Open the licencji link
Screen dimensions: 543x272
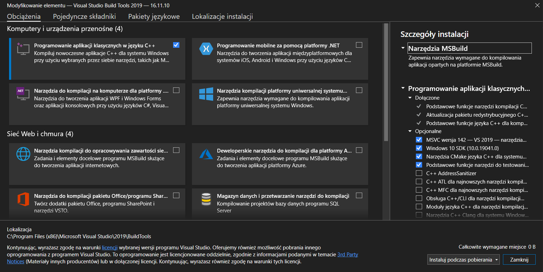coord(110,248)
